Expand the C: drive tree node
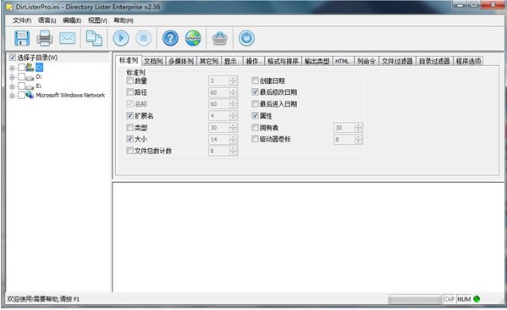The height and width of the screenshot is (310, 507). click(12, 68)
